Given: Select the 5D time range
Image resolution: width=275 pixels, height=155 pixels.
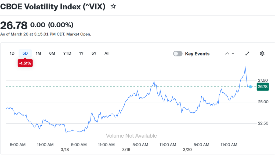Looking at the screenshot, I should pos(25,53).
